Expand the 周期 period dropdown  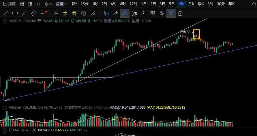(61, 4)
